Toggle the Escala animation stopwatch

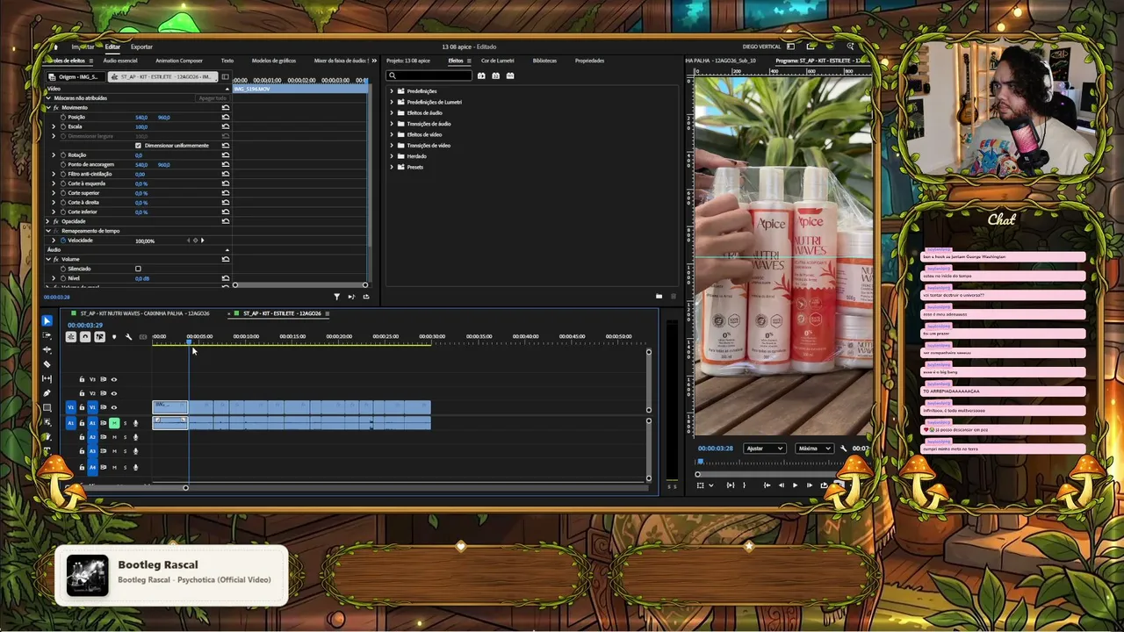pos(63,126)
